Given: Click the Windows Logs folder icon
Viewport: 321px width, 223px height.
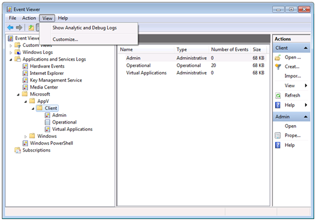Looking at the screenshot, I should [x=18, y=52].
